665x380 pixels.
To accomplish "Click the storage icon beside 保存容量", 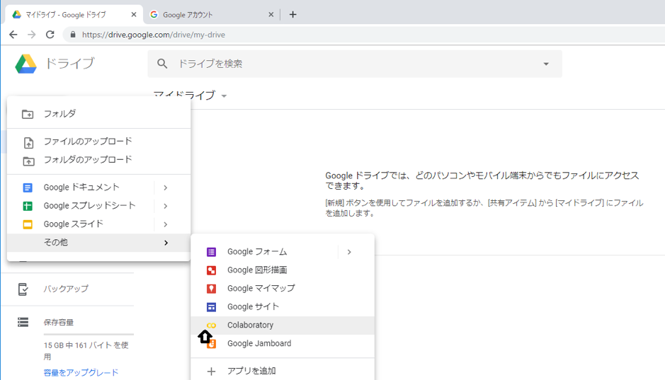I will click(23, 323).
